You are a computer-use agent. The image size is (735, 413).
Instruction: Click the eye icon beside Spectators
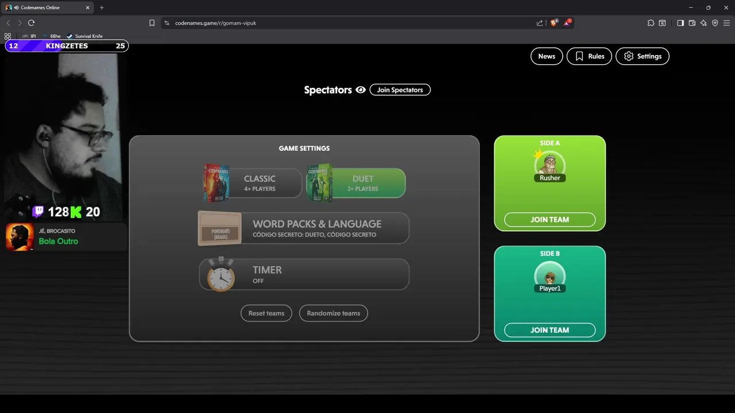[361, 90]
